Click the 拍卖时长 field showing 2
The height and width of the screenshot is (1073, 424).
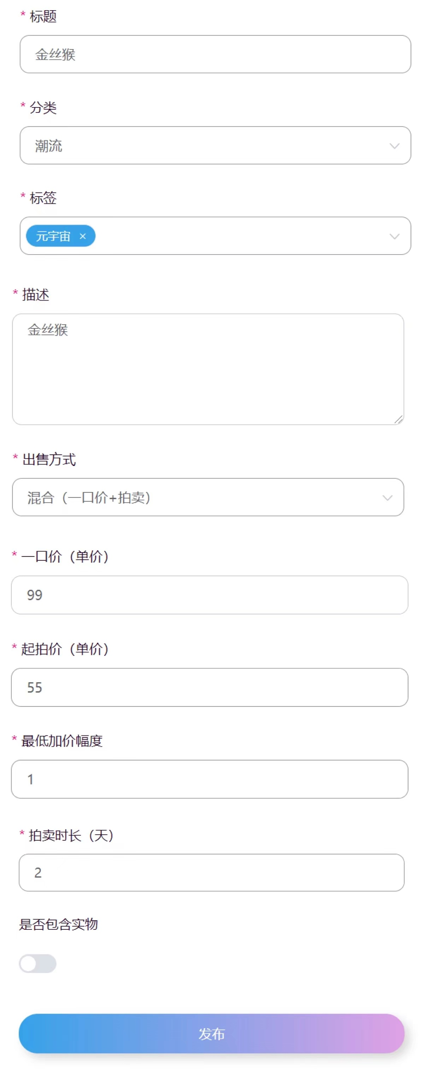(211, 873)
